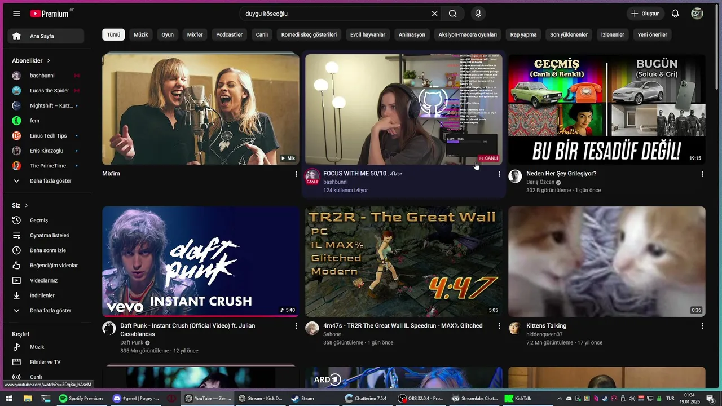Clear the search box text
Image resolution: width=722 pixels, height=406 pixels.
pos(434,14)
